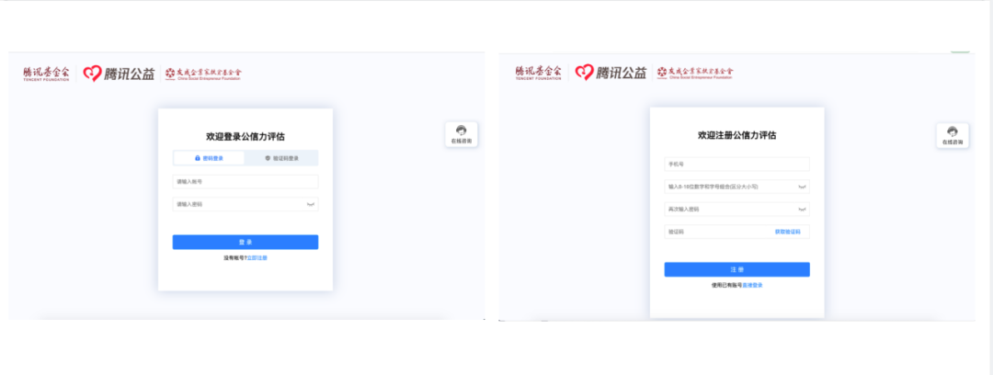
Task: Click 获取验证码 to request a code
Action: (x=787, y=232)
